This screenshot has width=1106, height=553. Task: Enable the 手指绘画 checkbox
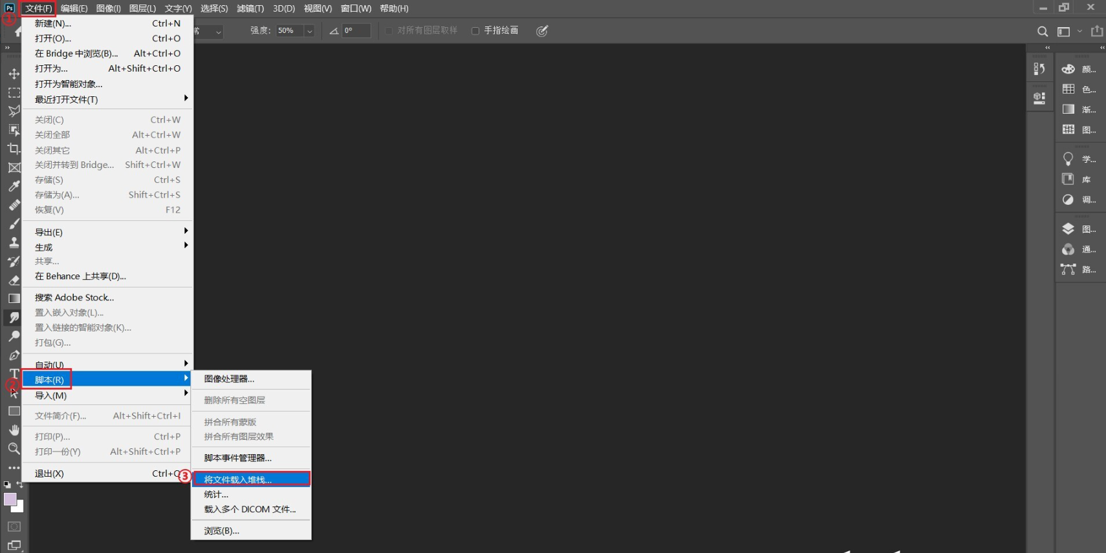click(475, 31)
